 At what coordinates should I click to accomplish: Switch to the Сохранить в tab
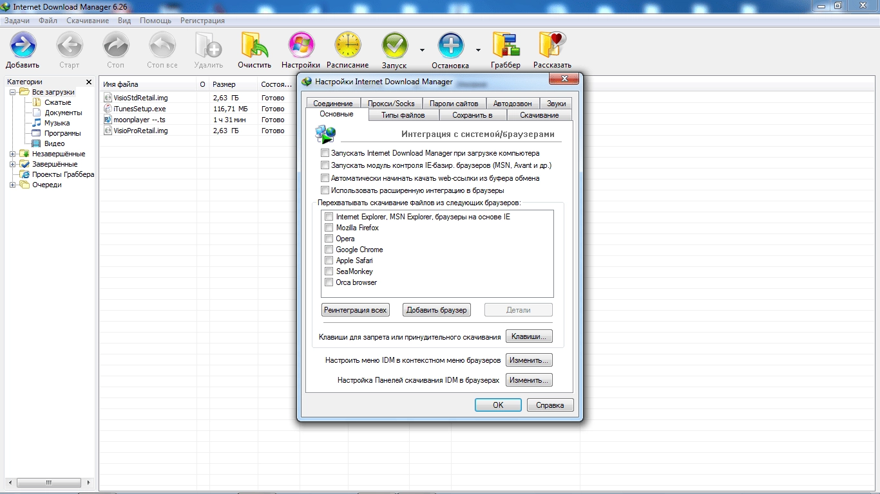(x=472, y=115)
